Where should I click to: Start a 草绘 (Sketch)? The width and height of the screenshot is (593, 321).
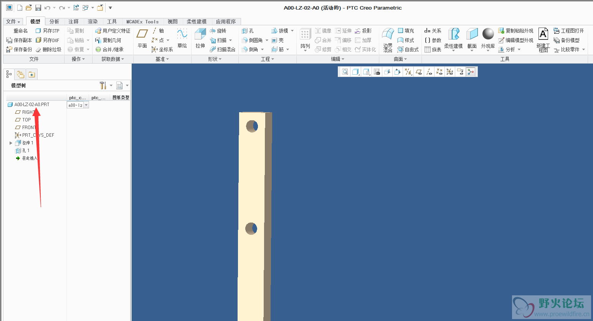(182, 38)
